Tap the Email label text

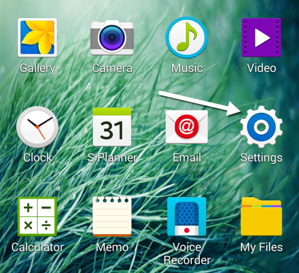187,158
